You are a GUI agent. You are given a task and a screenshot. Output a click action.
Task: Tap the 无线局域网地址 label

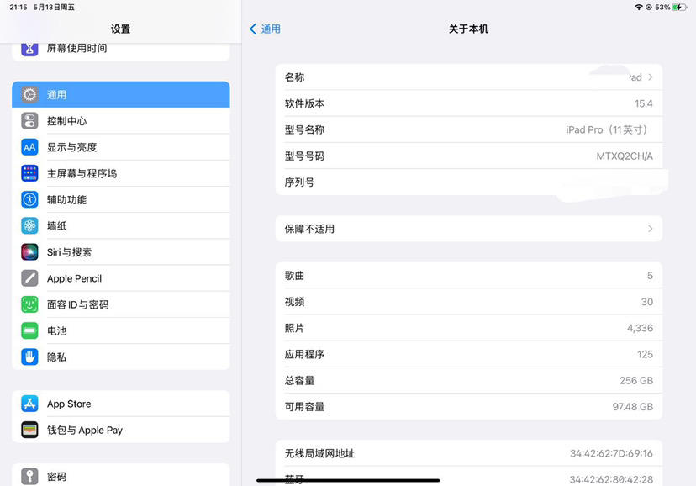(319, 453)
